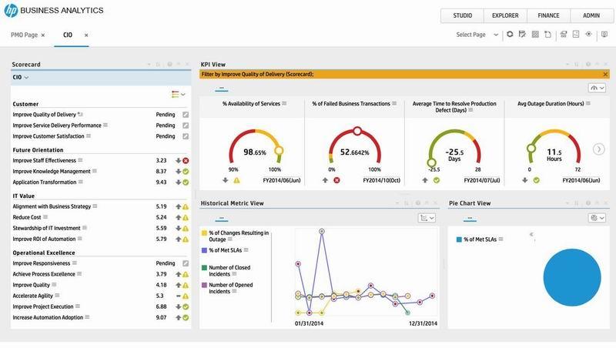Open menu icon next to % of Met SLAs in pie legend
This screenshot has height=348, width=616.
501,239
